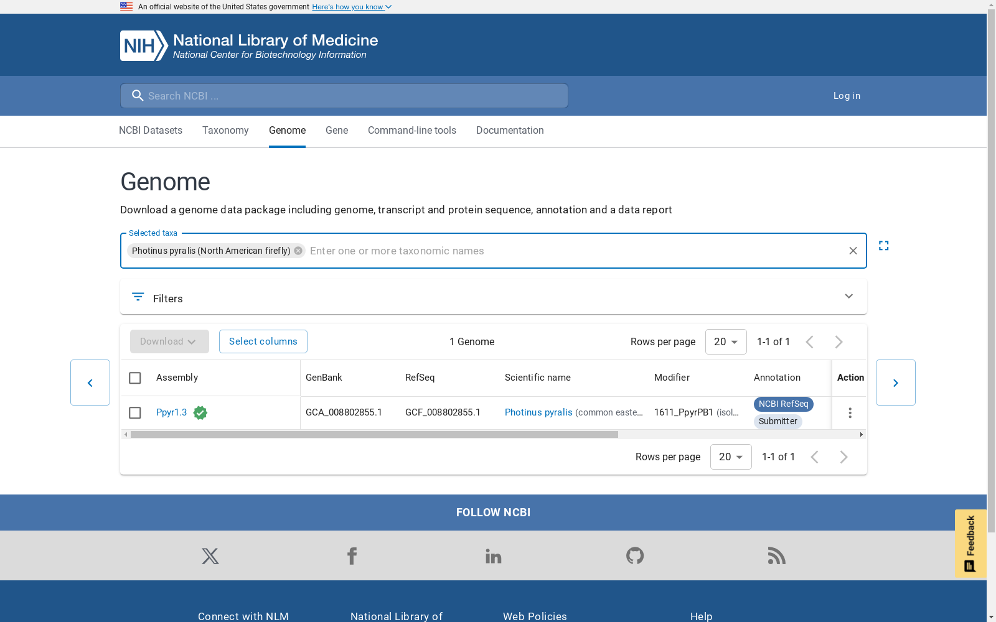Click the Submitter annotation badge
The image size is (996, 622).
tap(778, 422)
